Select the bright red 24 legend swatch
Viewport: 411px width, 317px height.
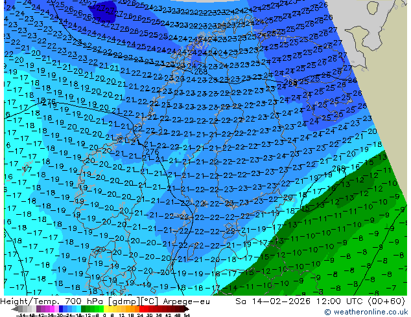click(x=141, y=309)
